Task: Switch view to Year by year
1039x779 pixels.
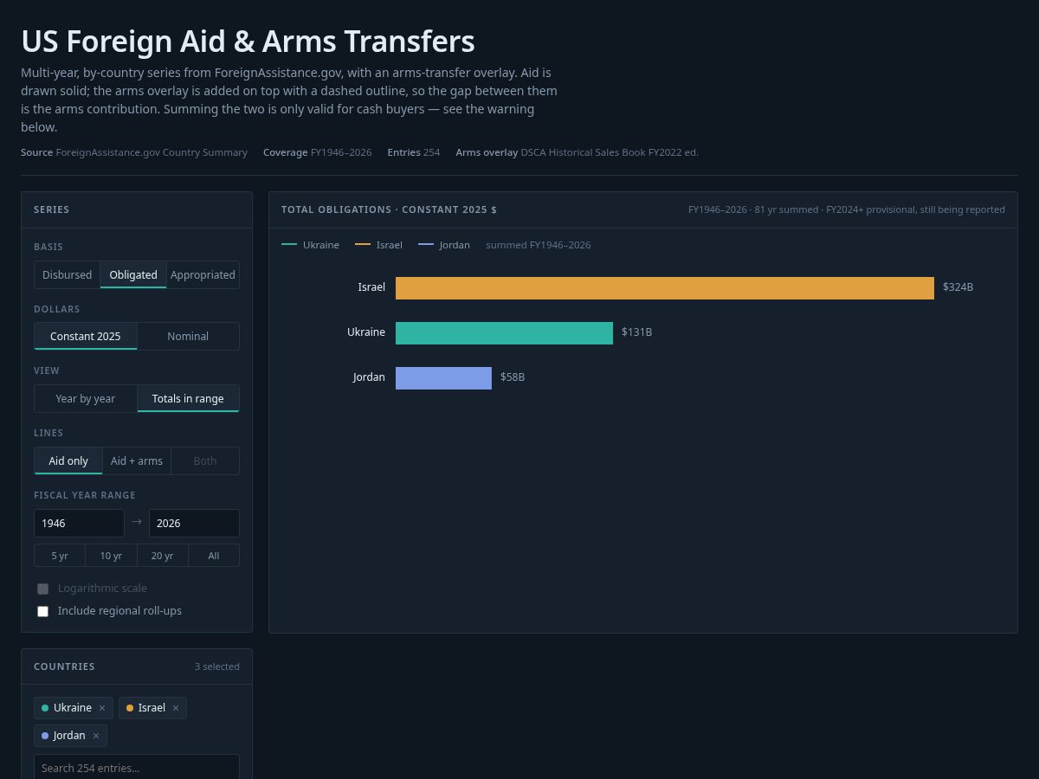Action: click(x=86, y=398)
